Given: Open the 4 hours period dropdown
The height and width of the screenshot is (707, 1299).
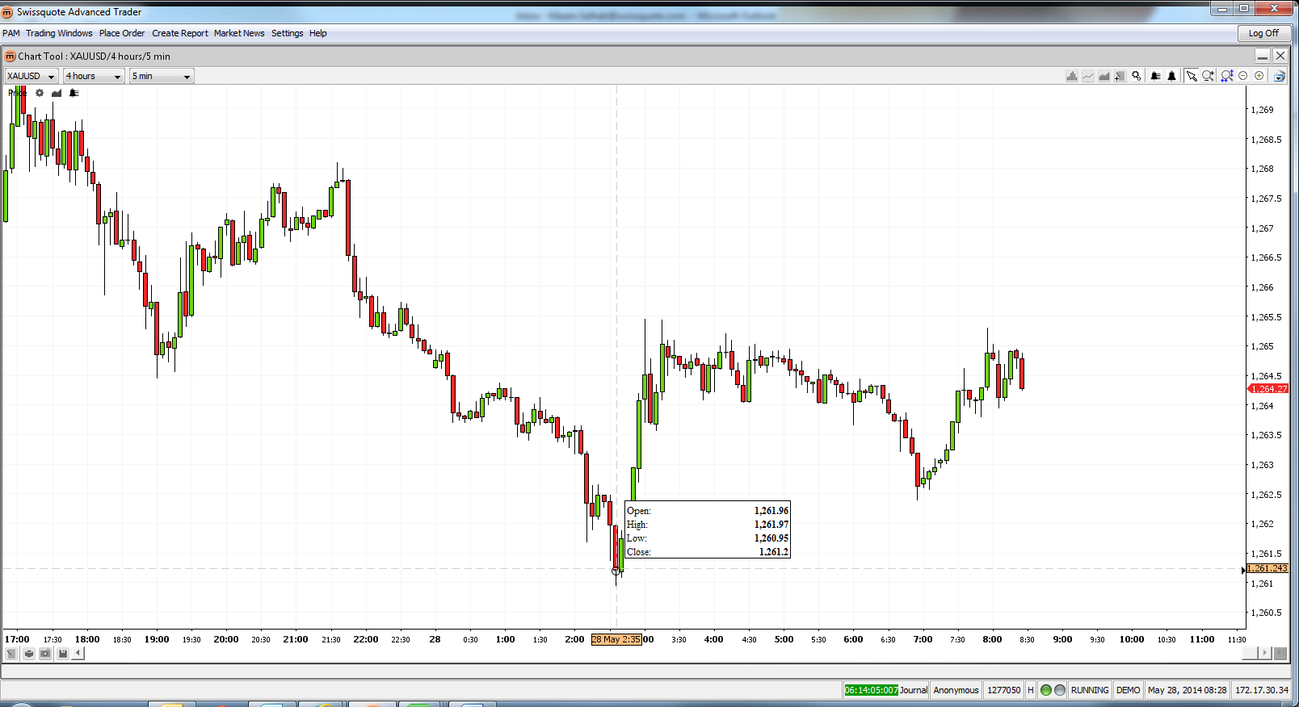Looking at the screenshot, I should 94,76.
